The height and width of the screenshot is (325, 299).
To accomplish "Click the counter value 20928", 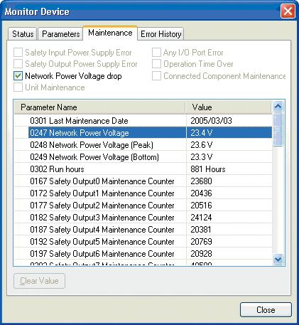I will point(201,254).
